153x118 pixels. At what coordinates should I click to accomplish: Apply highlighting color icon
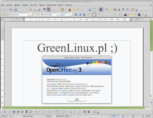[x=132, y=15]
